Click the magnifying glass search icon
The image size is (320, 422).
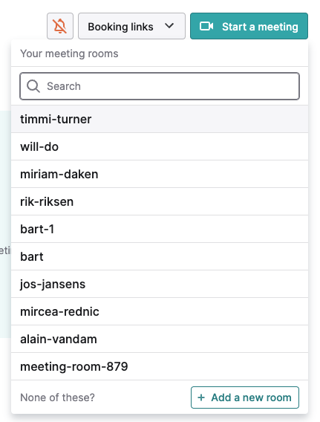(x=33, y=86)
